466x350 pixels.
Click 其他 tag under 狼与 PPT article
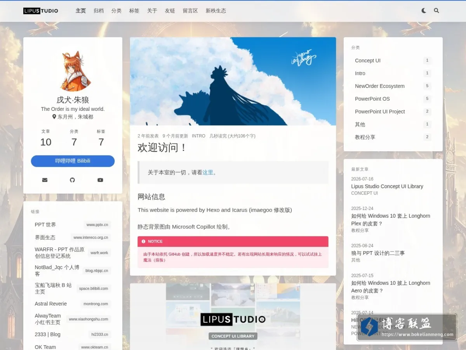(x=356, y=260)
